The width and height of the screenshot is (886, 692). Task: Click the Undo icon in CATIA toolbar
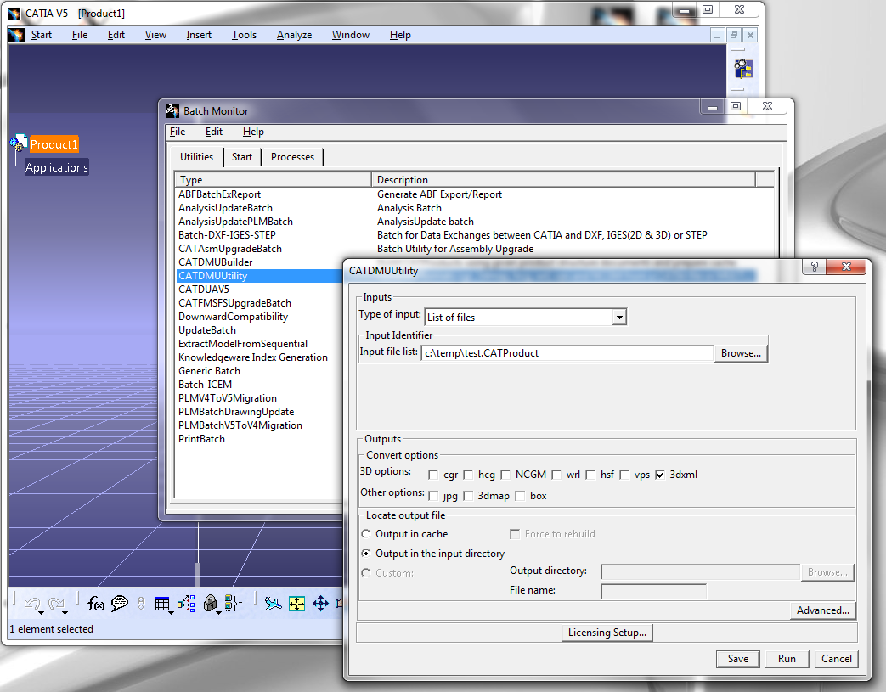click(x=31, y=604)
